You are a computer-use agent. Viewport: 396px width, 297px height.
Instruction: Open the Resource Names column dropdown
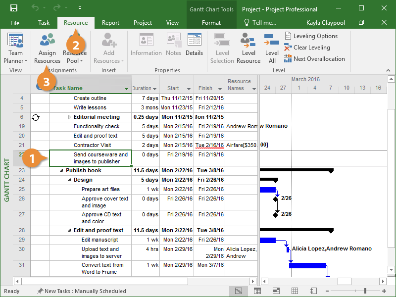tap(254, 89)
